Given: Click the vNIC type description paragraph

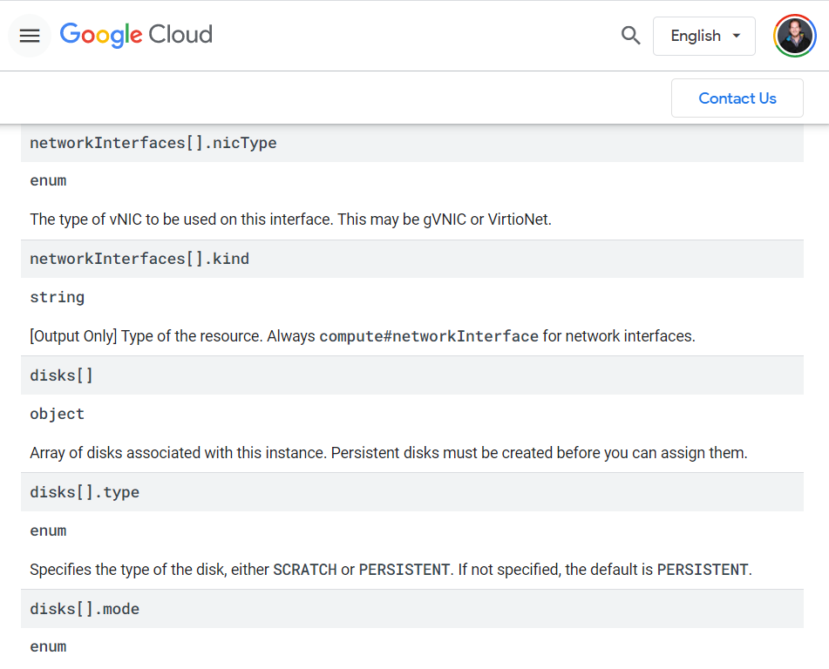Looking at the screenshot, I should 291,220.
